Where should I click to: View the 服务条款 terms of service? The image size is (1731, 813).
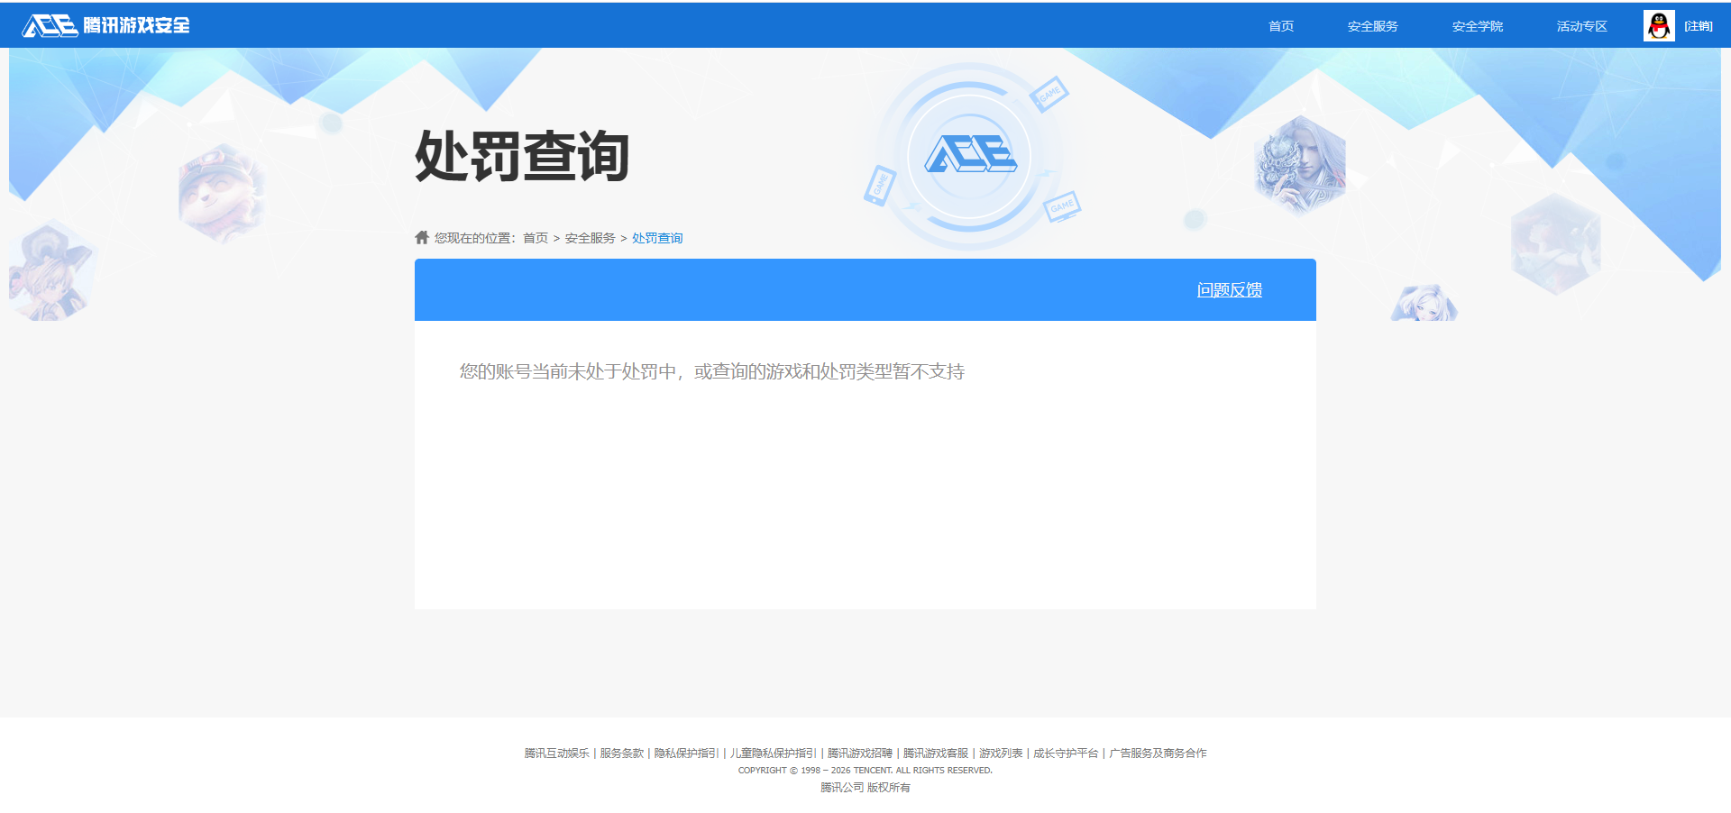(x=621, y=754)
